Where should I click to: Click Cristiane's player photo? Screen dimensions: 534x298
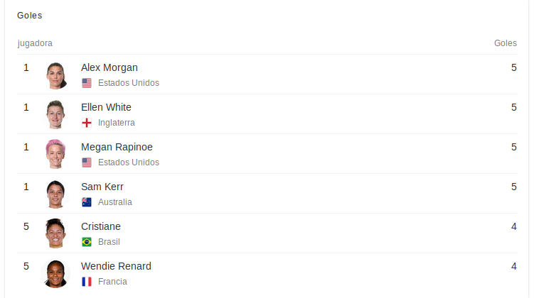pyautogui.click(x=56, y=233)
